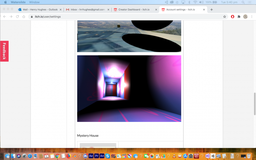256x160 pixels.
Task: Open the Extensions puzzle-piece menu
Action: click(239, 17)
